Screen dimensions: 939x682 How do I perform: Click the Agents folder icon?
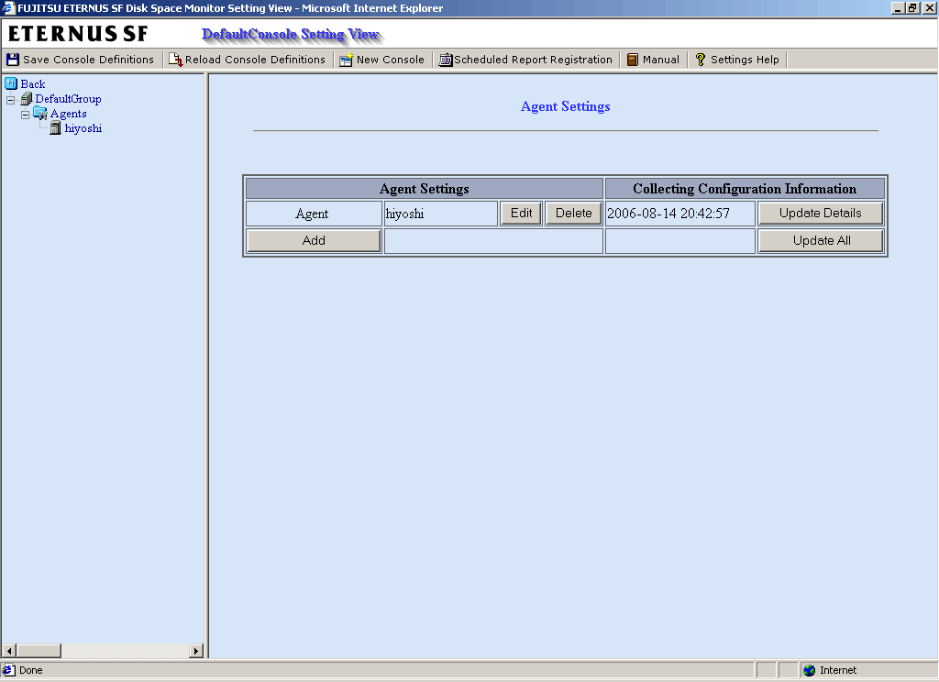[x=40, y=113]
